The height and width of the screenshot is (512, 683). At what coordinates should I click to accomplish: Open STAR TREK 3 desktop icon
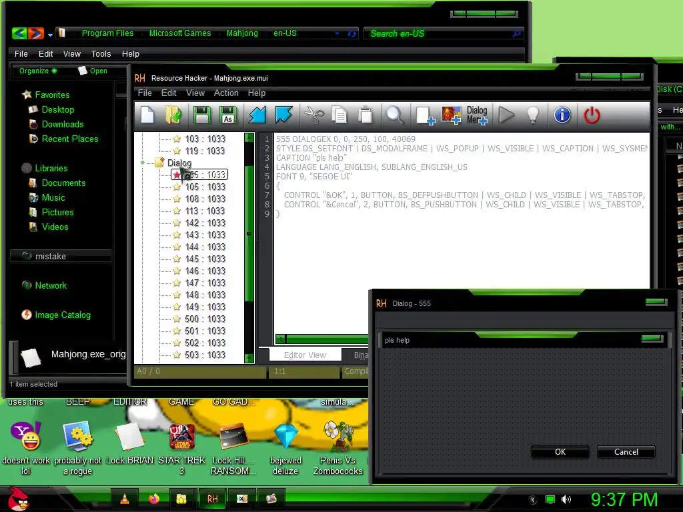(x=181, y=449)
